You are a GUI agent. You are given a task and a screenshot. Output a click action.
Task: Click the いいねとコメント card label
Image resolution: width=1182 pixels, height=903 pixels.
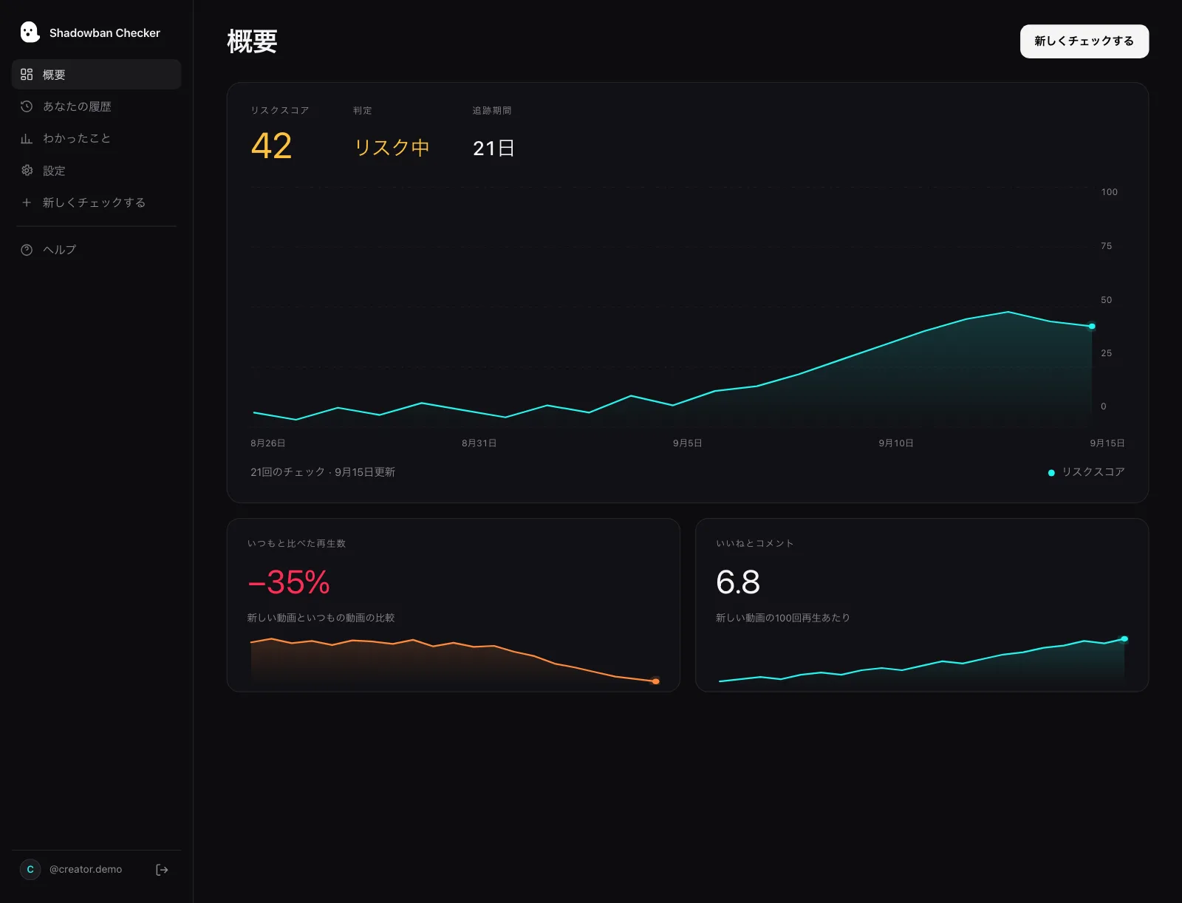(x=755, y=544)
